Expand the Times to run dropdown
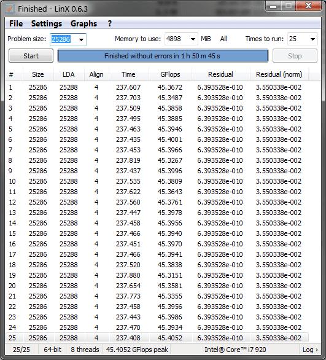Screen dimensions: 326x360 click(312, 39)
